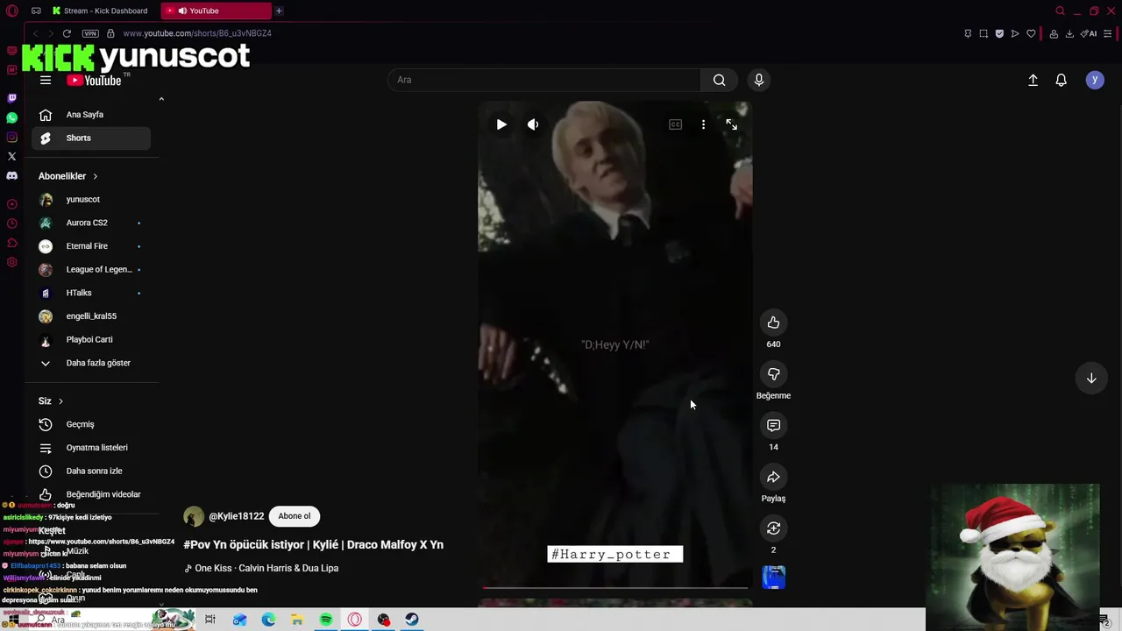This screenshot has height=631, width=1122.
Task: Open Opera bookmarks heart icon
Action: pos(1031,33)
